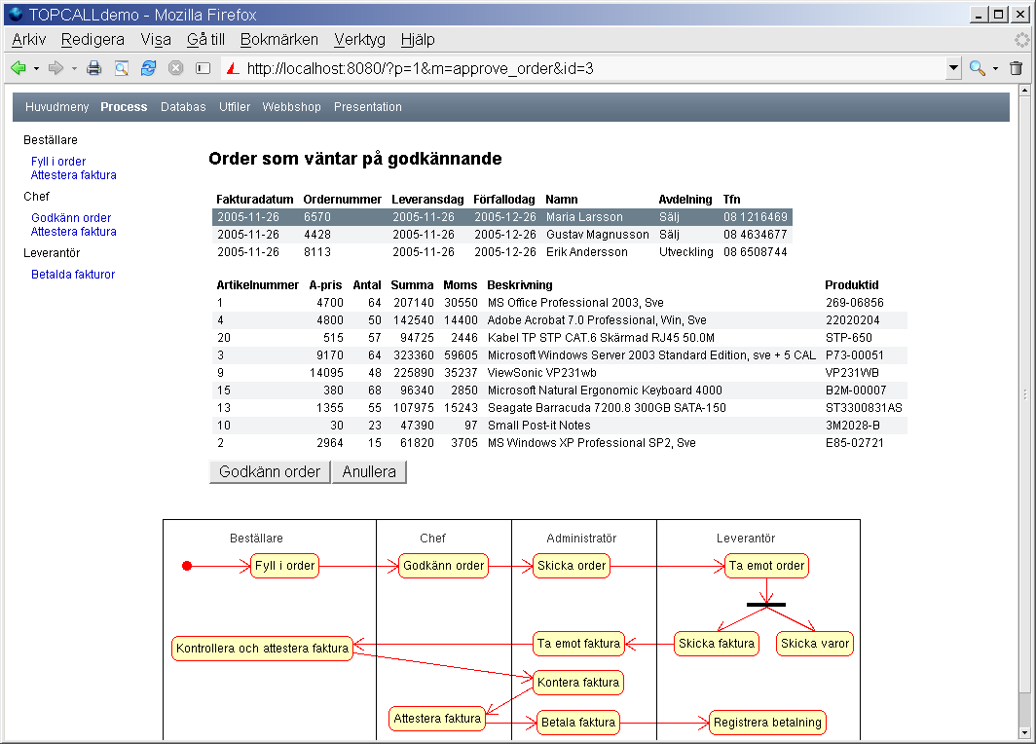
Task: Open the Betalda fakturor link
Action: (73, 275)
